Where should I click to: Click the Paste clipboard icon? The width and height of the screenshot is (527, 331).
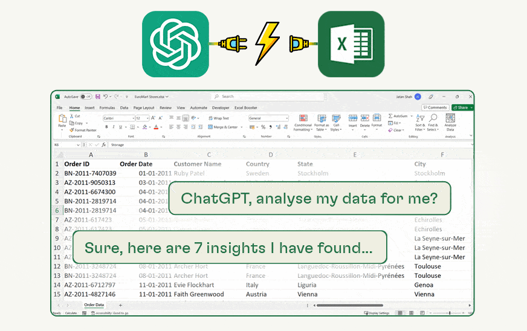[62, 119]
